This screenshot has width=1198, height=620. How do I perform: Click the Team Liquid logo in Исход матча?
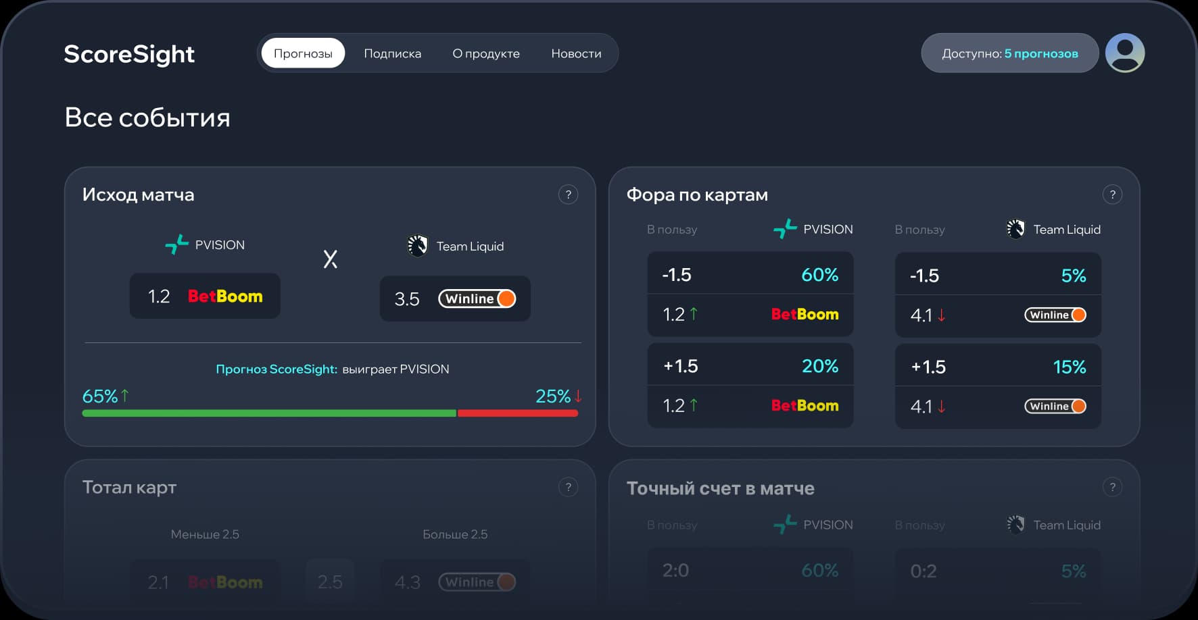(x=418, y=246)
